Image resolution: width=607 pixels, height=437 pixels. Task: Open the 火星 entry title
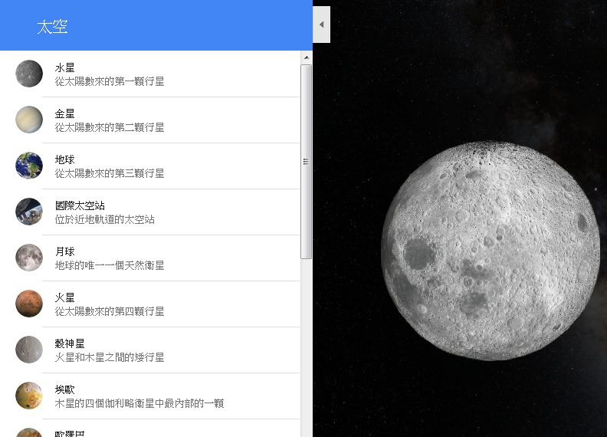coord(64,298)
